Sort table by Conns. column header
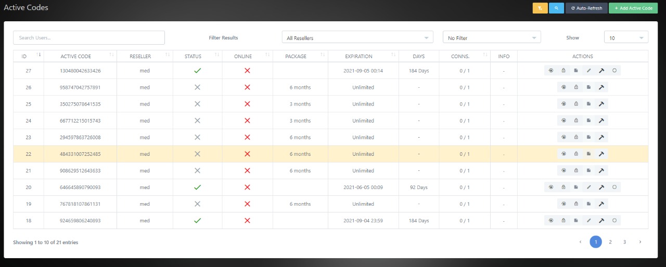Screen dimensions: 666x267 tap(465, 56)
